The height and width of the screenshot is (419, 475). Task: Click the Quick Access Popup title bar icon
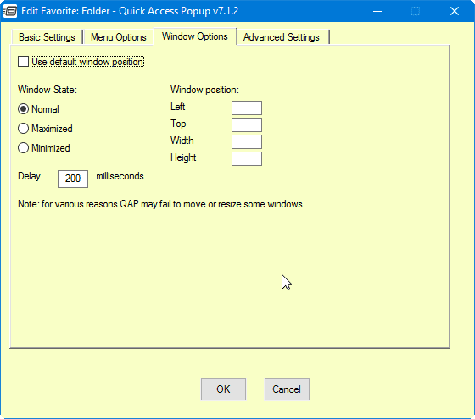click(x=10, y=12)
